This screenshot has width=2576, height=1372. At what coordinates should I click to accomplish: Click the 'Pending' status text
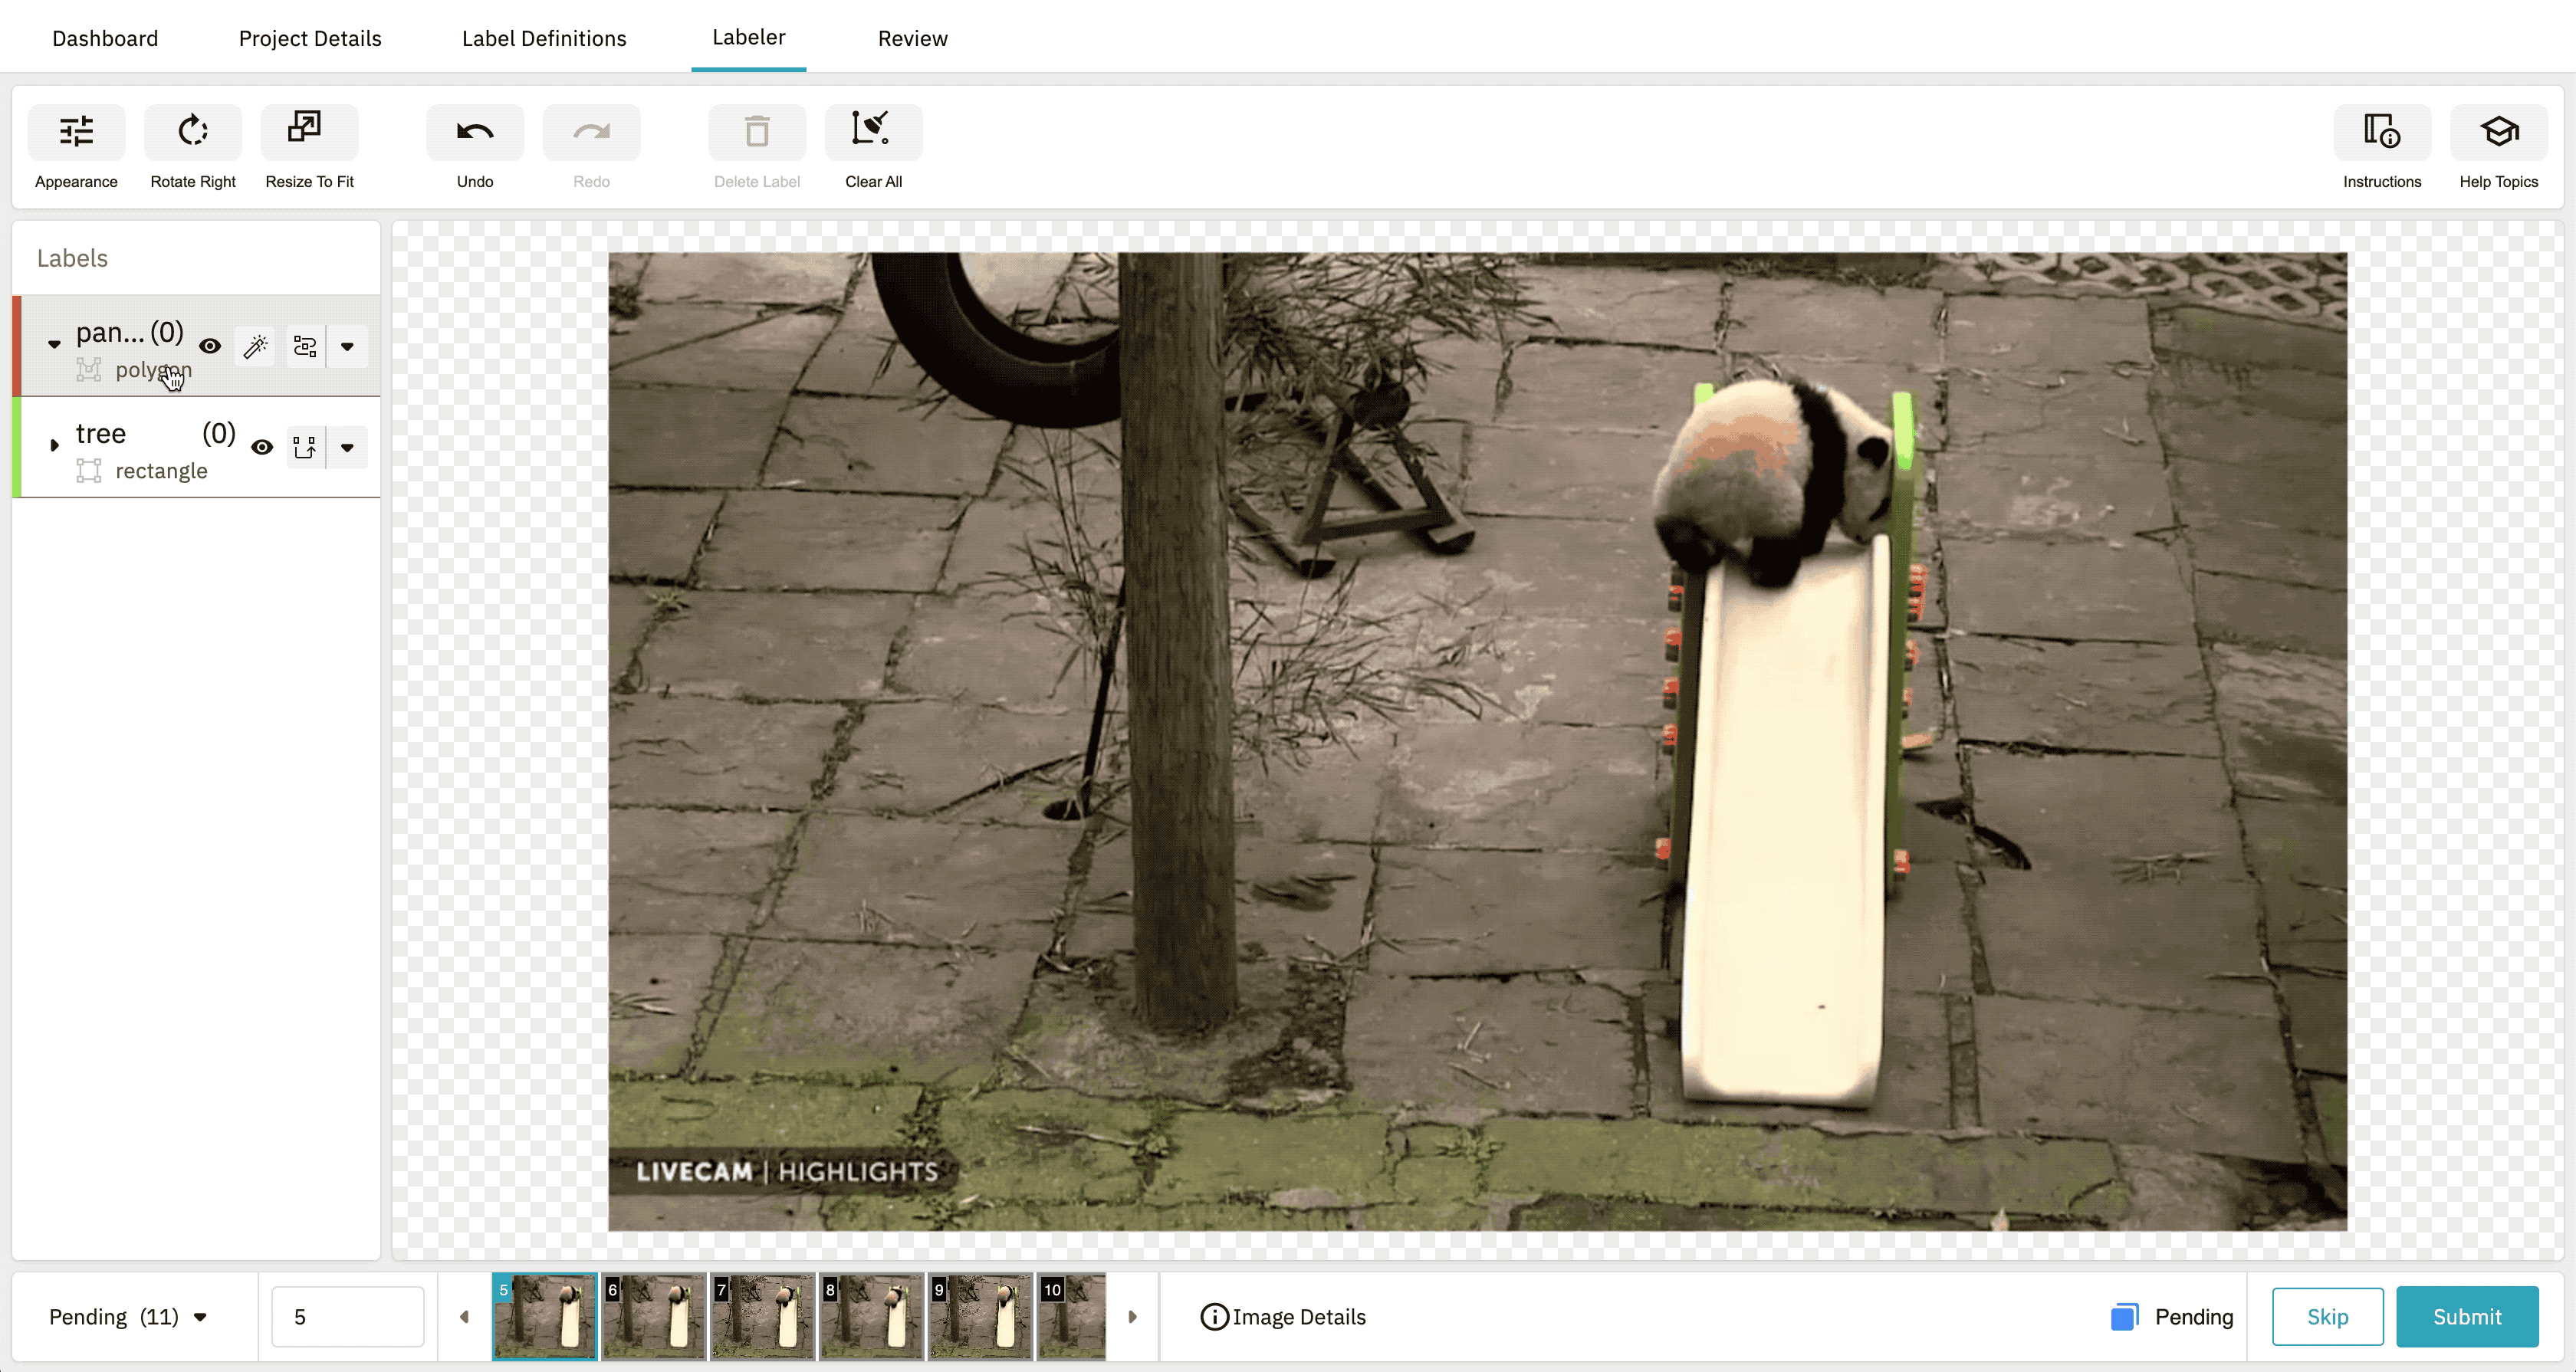tap(2194, 1317)
